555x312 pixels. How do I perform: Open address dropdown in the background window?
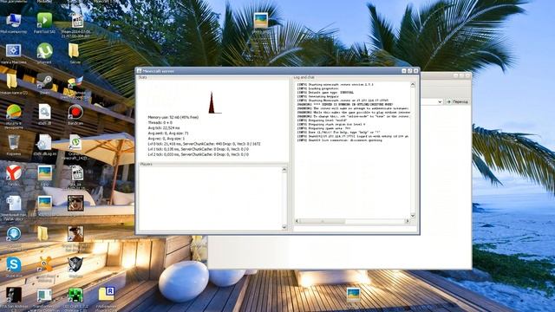click(x=440, y=101)
